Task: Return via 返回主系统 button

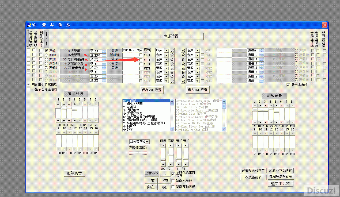Action: [280, 184]
